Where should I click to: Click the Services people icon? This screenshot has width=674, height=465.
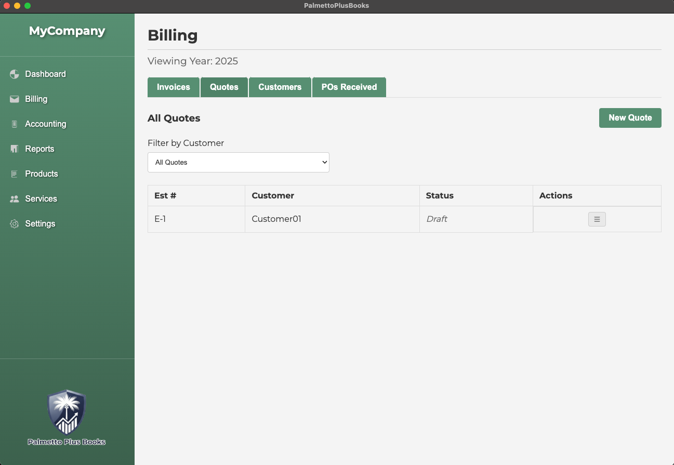[15, 199]
